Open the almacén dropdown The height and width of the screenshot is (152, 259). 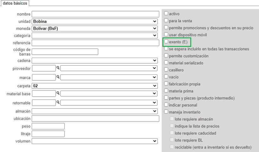[95, 111]
